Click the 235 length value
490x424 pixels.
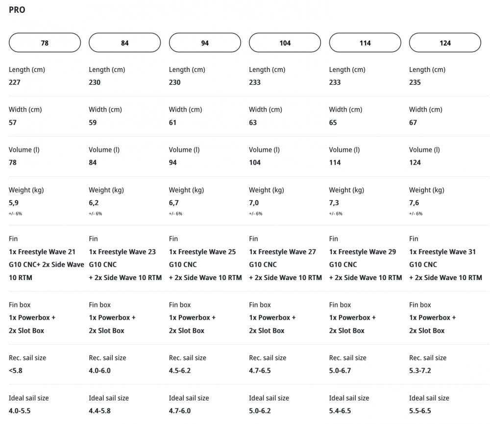415,82
